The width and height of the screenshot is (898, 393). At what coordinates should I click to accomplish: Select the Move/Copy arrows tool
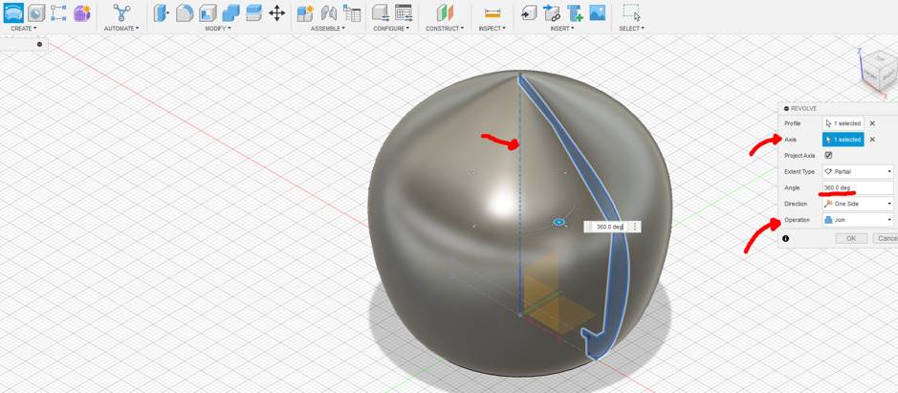coord(277,12)
